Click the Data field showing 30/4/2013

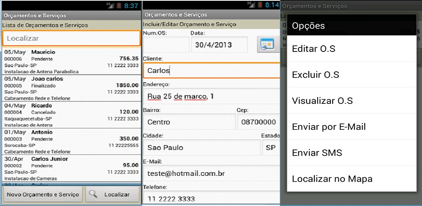click(x=219, y=44)
